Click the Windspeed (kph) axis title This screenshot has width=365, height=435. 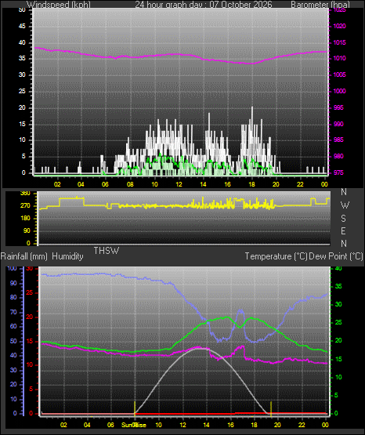[x=59, y=5]
